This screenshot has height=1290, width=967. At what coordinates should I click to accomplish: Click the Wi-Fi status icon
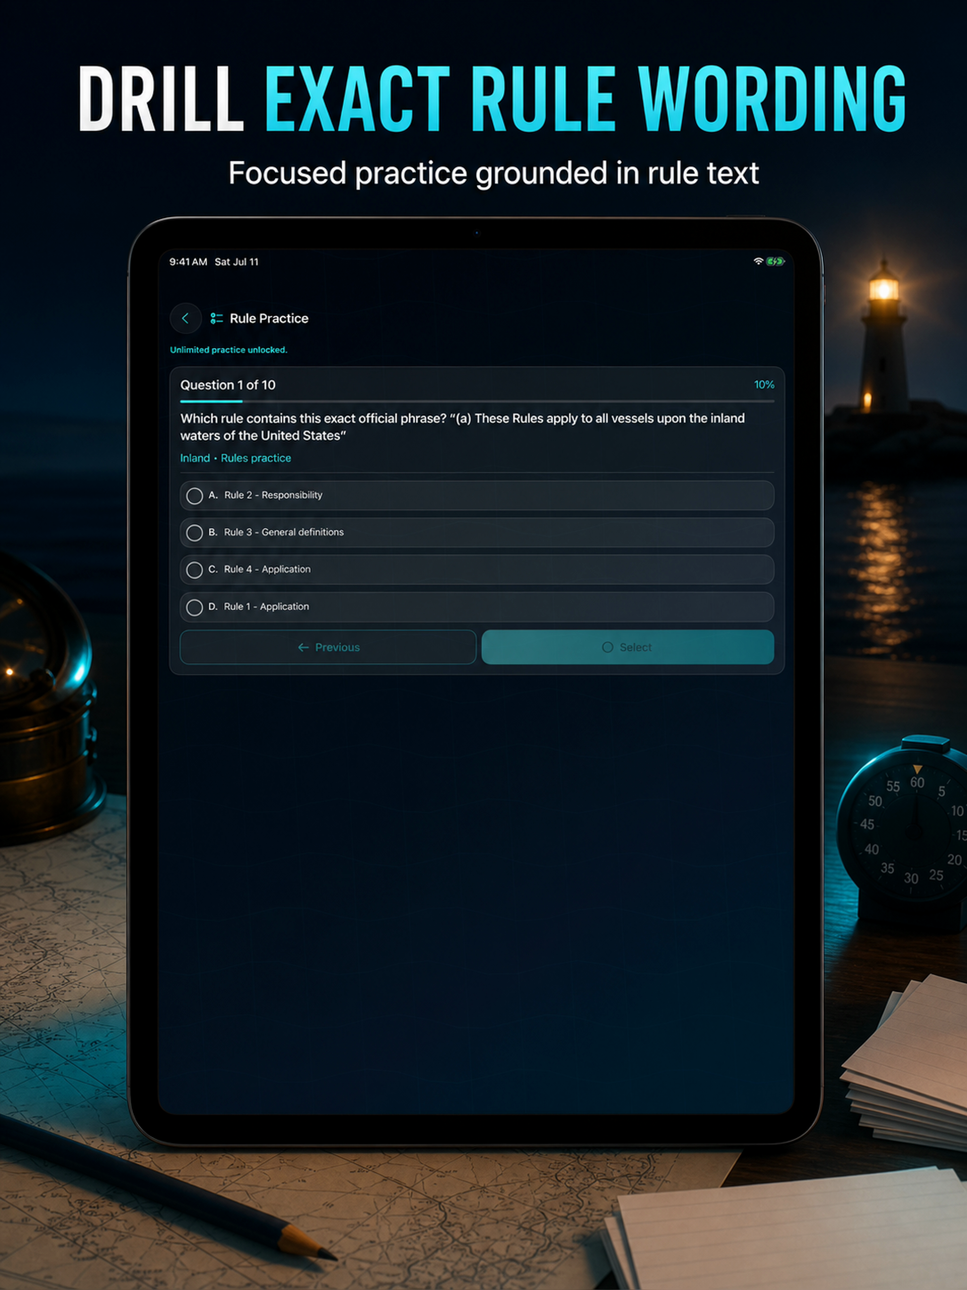(758, 262)
